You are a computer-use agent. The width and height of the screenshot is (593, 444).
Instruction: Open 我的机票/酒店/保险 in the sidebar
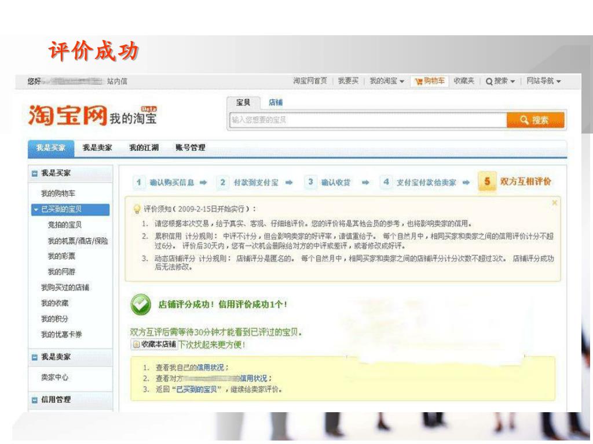[x=78, y=241]
